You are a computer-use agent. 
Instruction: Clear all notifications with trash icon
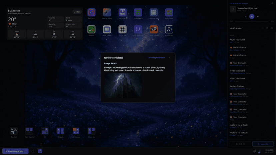click(267, 28)
